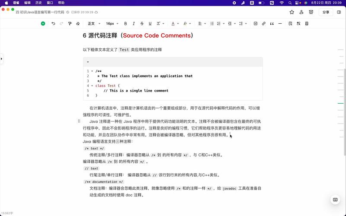Image resolution: width=346 pixels, height=216 pixels.
Task: Click the heading 源代码注释 Source Code Comments
Action: pyautogui.click(x=138, y=35)
